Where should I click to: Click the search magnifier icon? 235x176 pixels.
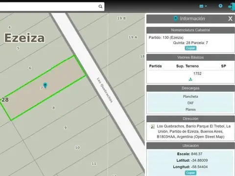(100, 6)
